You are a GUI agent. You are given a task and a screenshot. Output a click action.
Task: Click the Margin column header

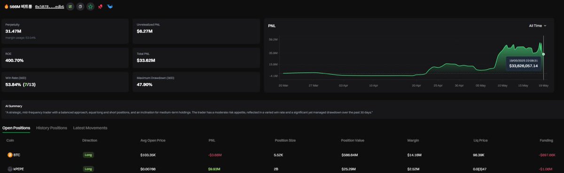[413, 140]
